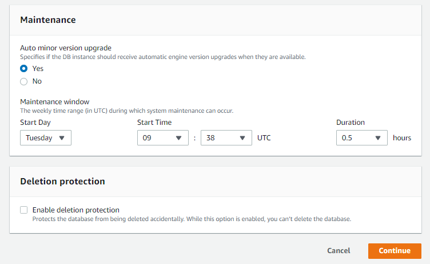Viewport: 430px width, 264px height.
Task: Click the Deletion protection section heading
Action: tap(62, 182)
